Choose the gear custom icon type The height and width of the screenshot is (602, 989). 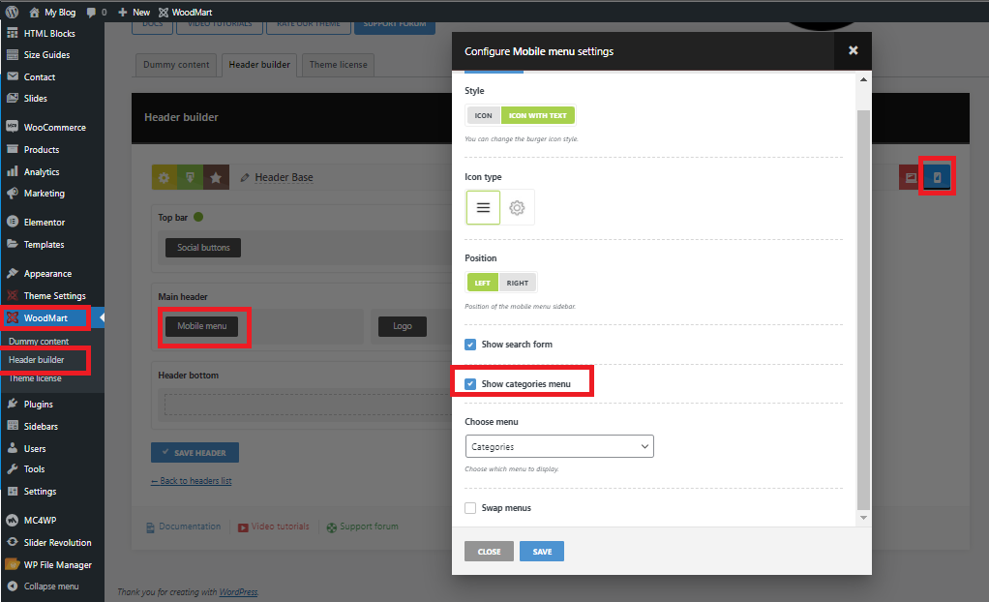(517, 208)
